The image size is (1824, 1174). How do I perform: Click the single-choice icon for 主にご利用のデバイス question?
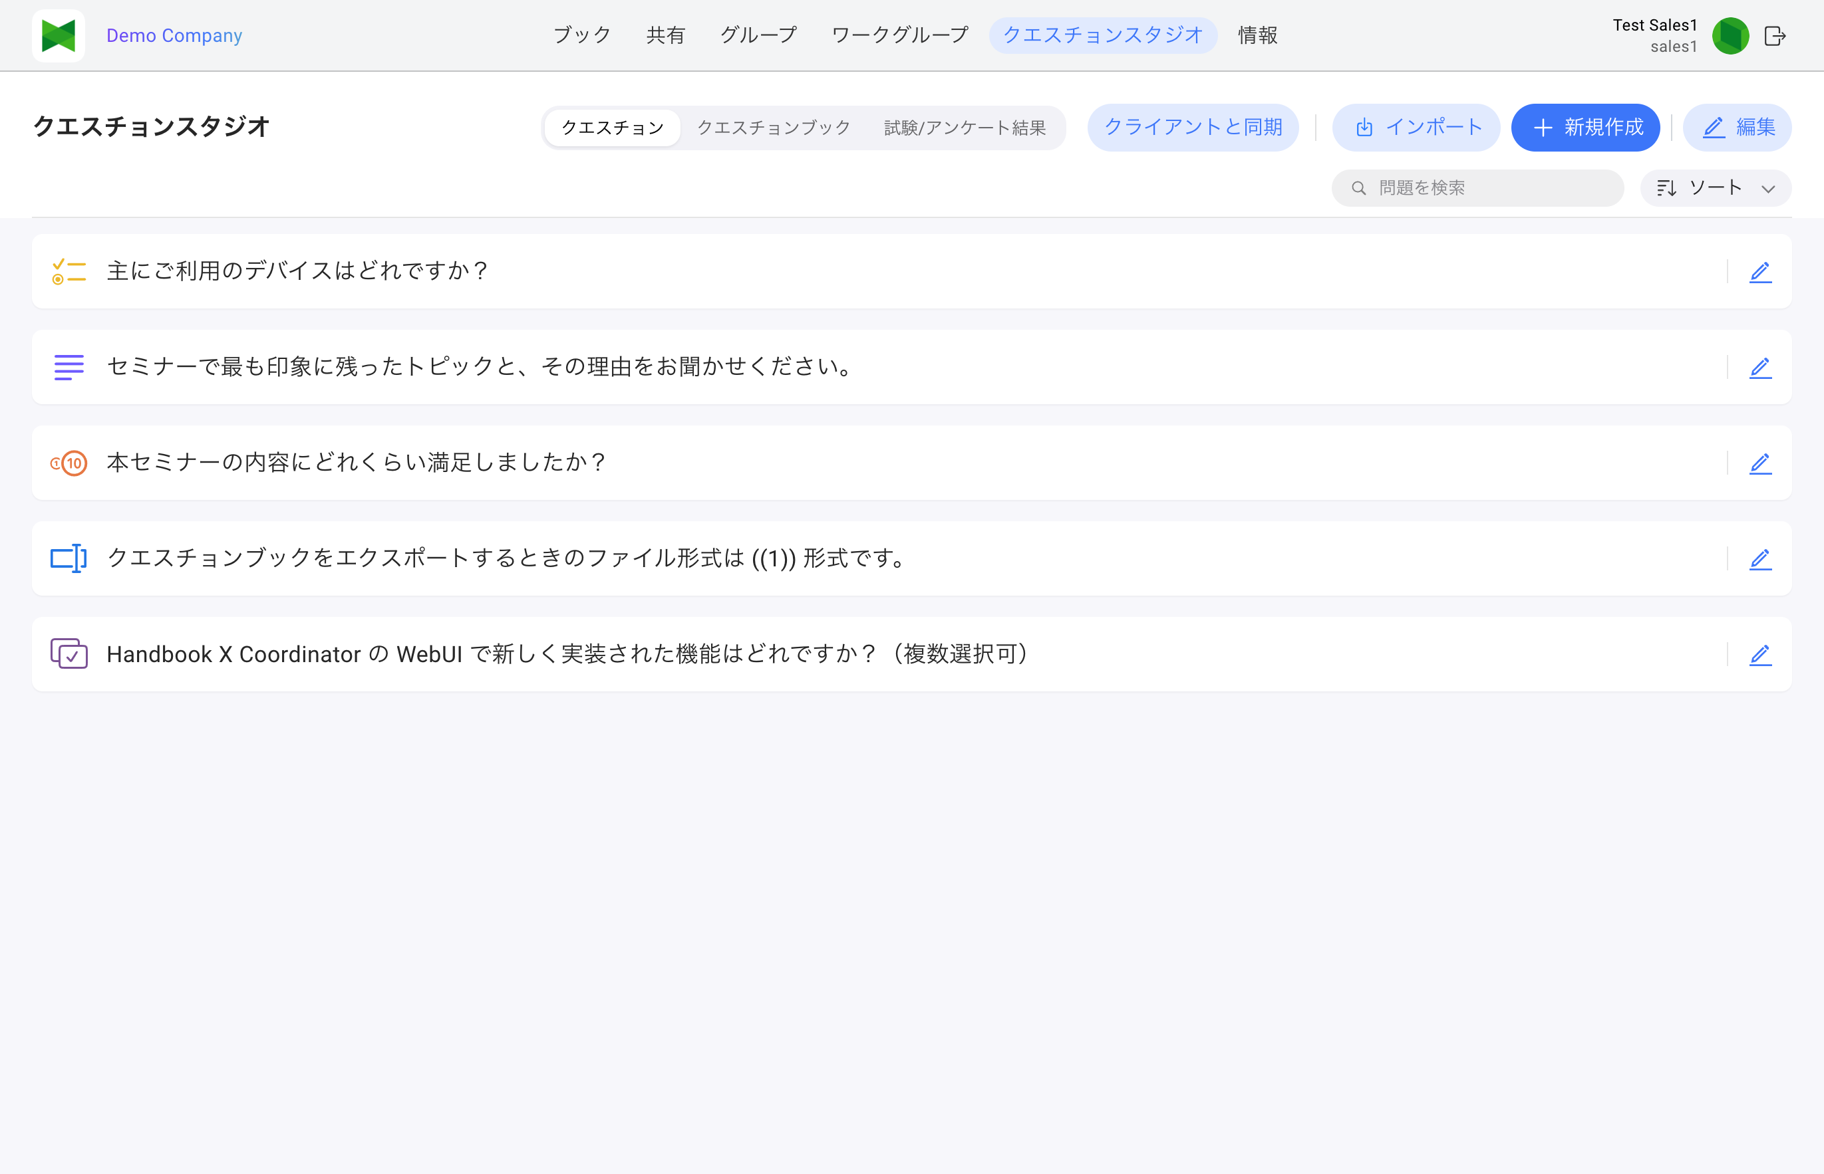point(69,271)
